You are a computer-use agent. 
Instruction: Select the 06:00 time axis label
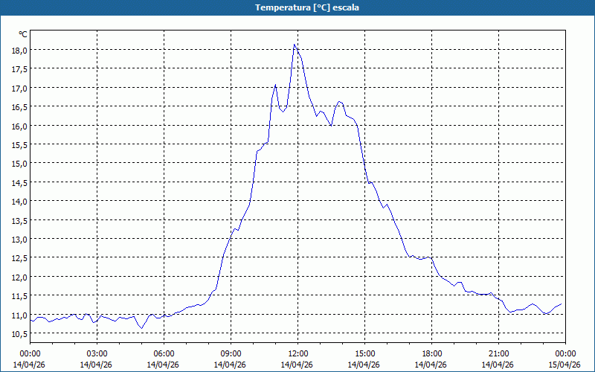coord(164,353)
